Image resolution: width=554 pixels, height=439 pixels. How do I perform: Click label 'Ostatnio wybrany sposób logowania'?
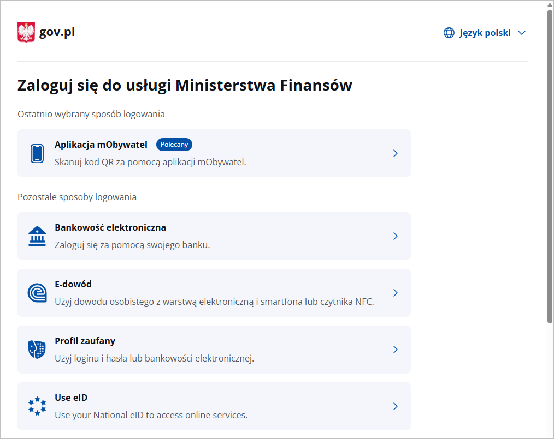(x=91, y=114)
